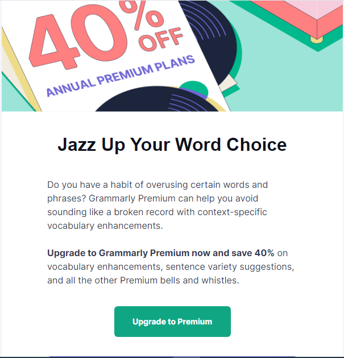Click the OFF text in the banner
Viewport: 344px width, 358px height.
[x=160, y=39]
